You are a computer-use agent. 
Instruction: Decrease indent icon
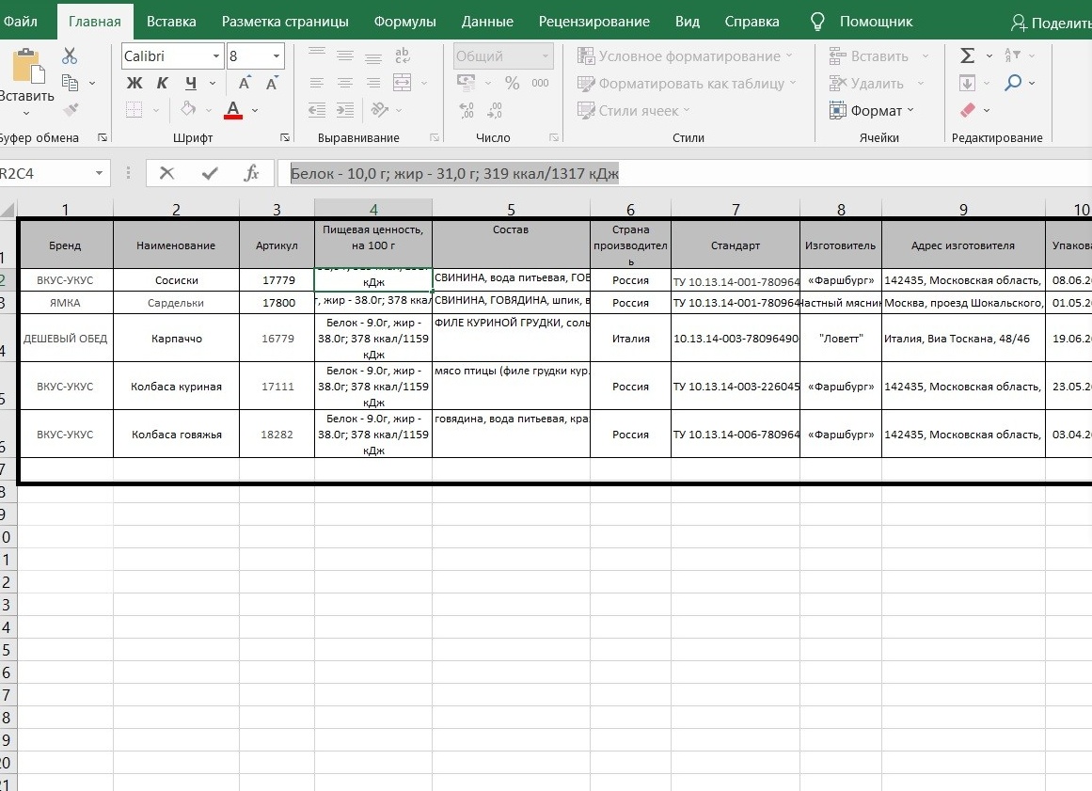click(317, 110)
